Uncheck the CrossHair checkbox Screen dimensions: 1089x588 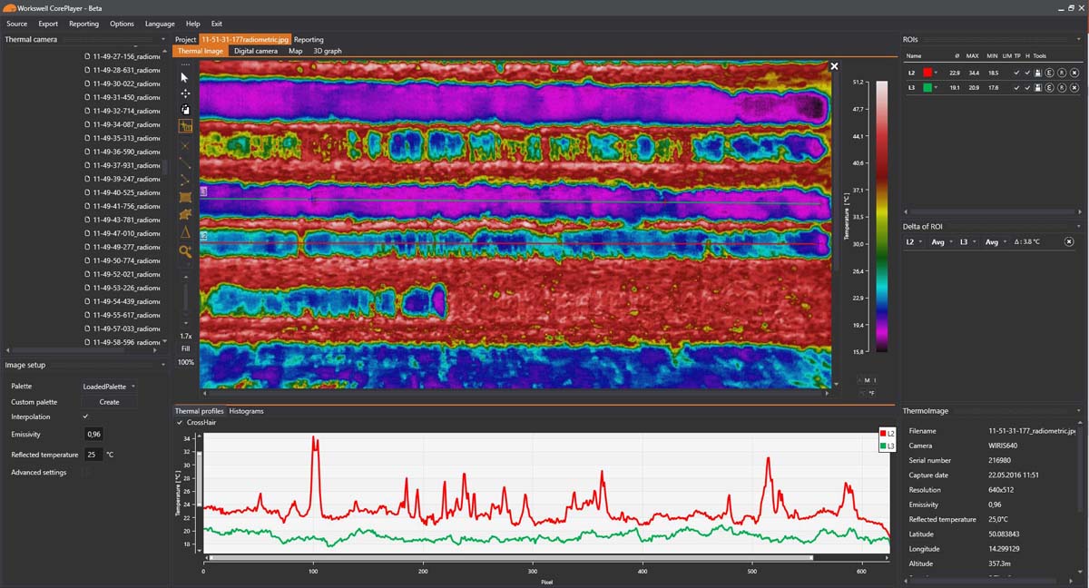(180, 422)
